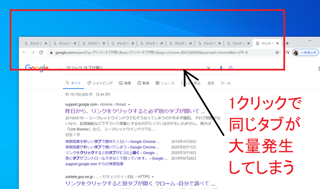Open the ツール search tools
The image size is (320, 189).
225,83
